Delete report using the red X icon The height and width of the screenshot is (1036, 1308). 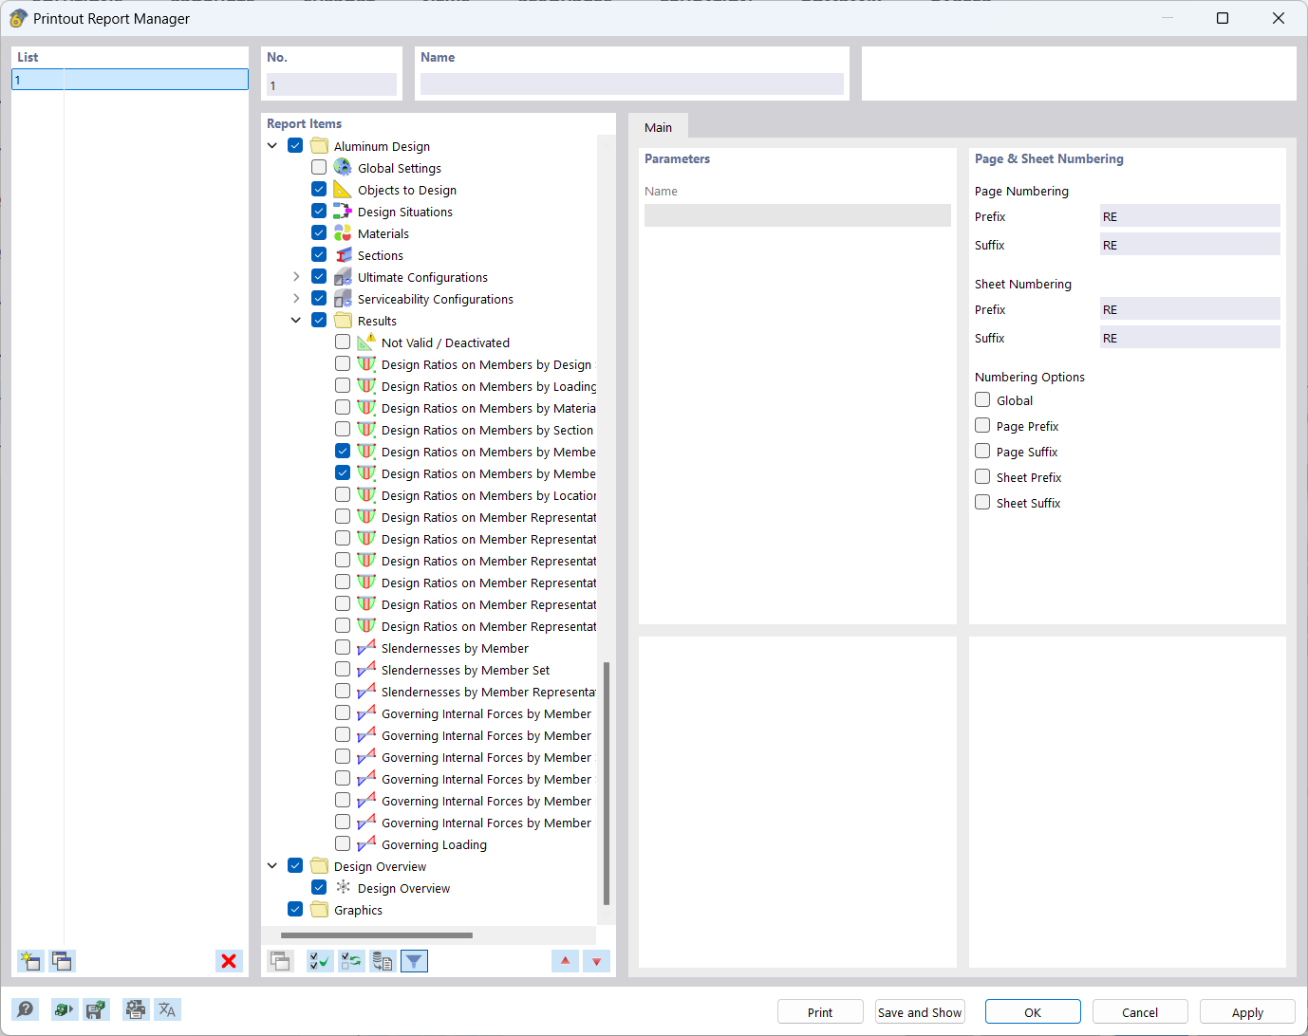pyautogui.click(x=229, y=961)
